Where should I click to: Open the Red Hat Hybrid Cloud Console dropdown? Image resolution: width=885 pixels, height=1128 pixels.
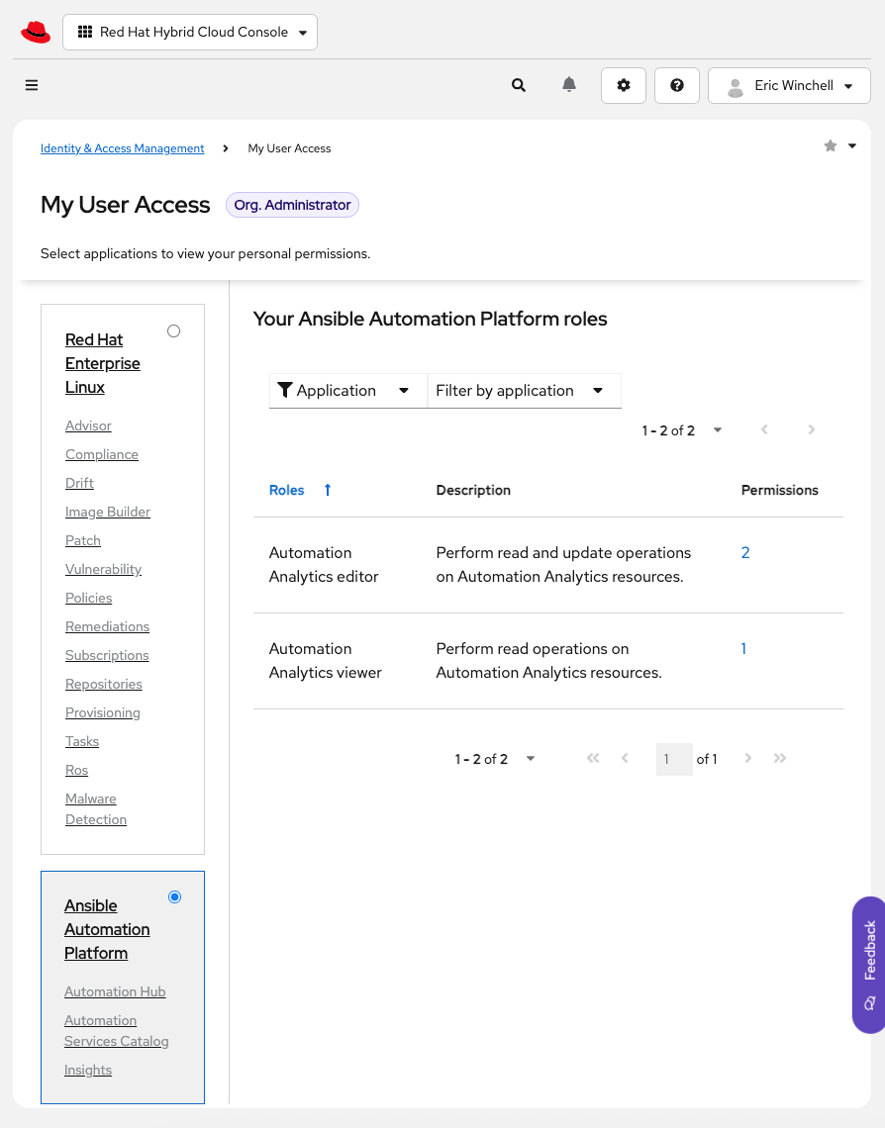[190, 33]
